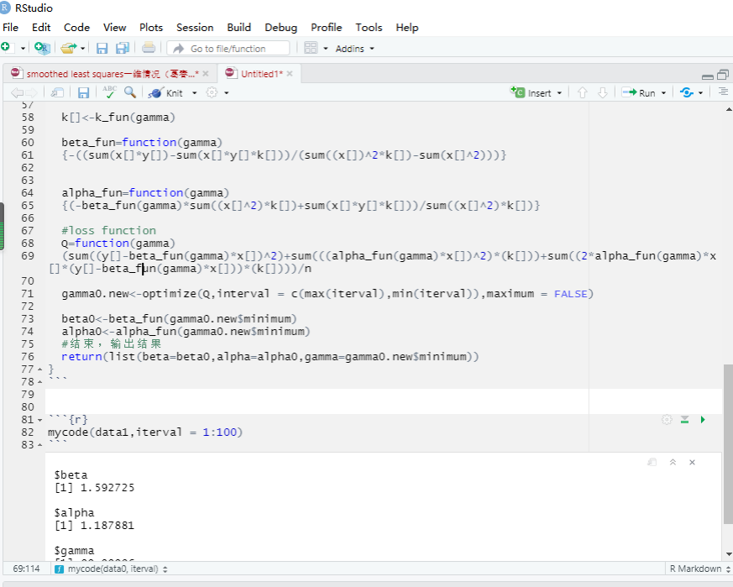Go back to previous source location
The height and width of the screenshot is (587, 733).
[x=16, y=92]
